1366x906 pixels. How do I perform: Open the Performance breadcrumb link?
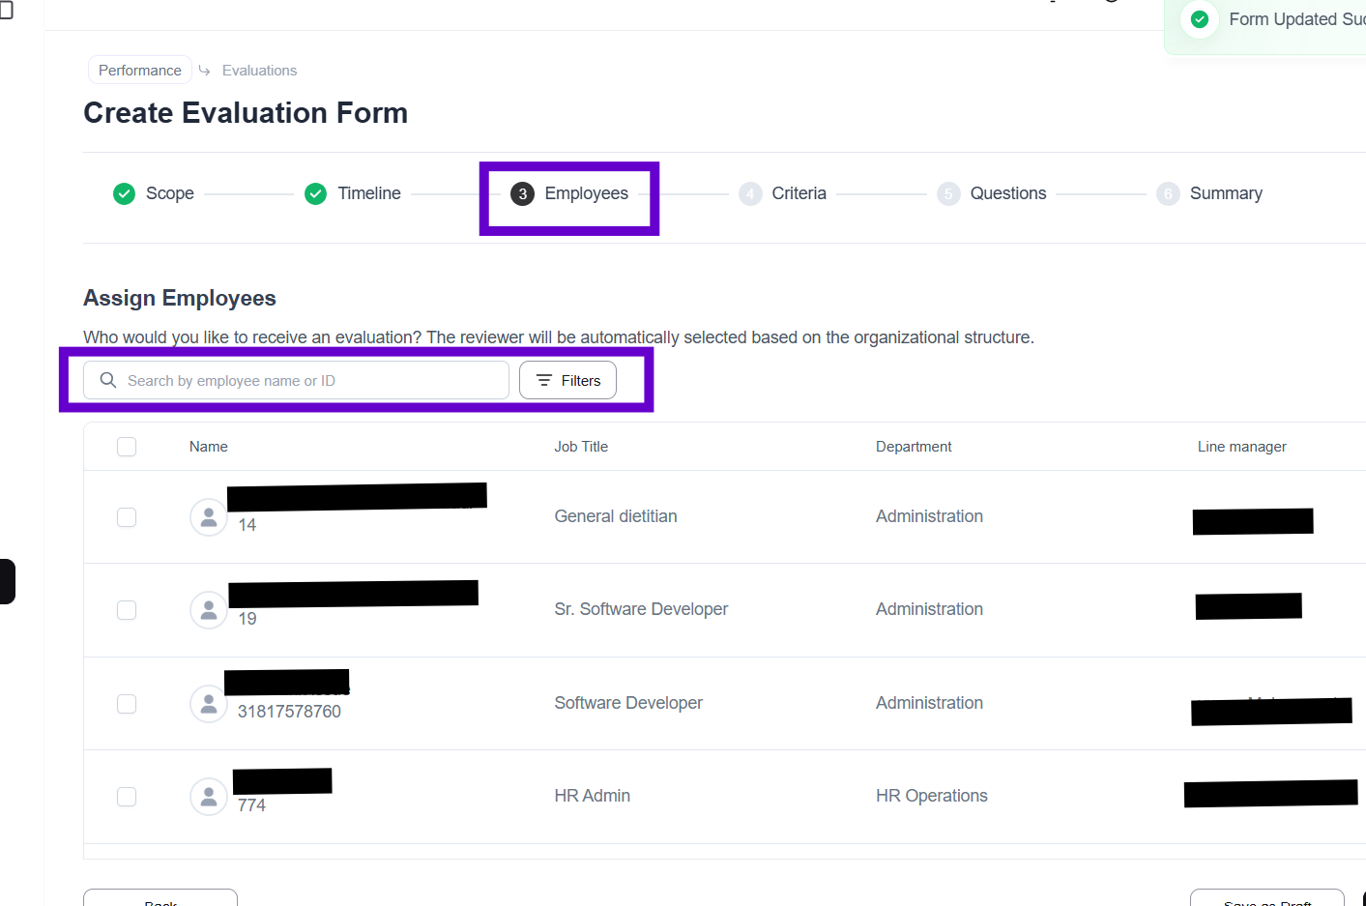click(x=140, y=71)
